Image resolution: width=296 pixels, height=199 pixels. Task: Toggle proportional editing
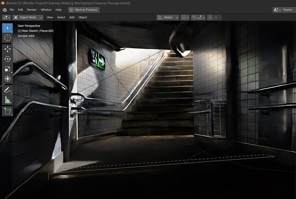pos(210,18)
